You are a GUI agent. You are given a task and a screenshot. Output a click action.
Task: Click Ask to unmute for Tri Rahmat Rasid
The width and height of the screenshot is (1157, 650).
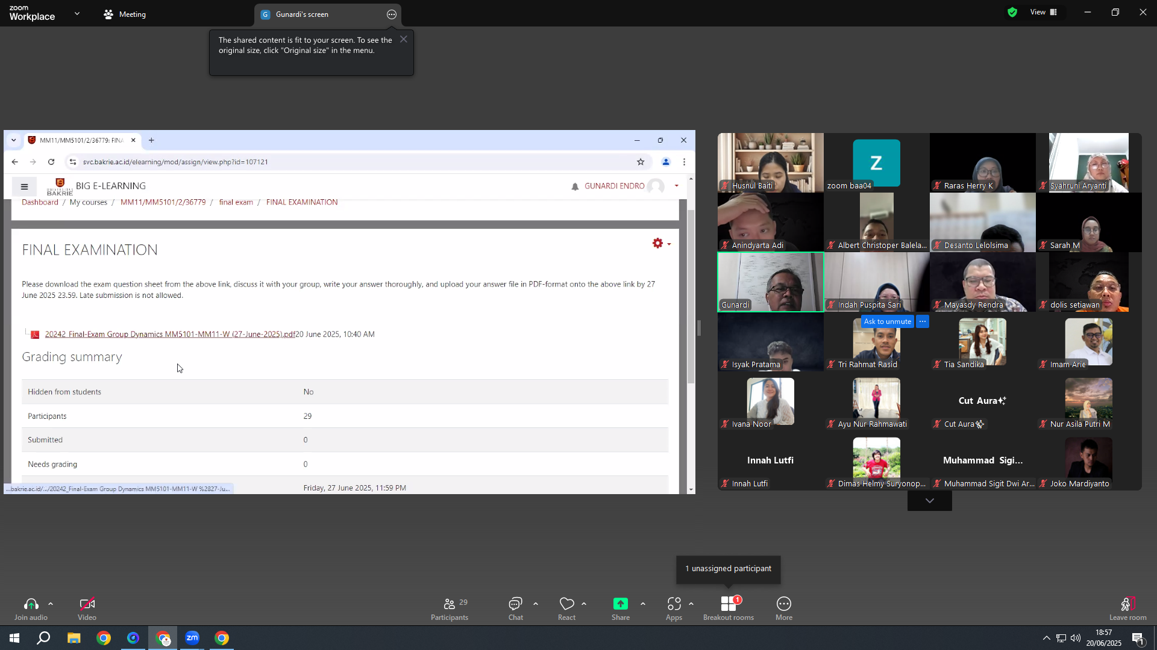pos(888,321)
